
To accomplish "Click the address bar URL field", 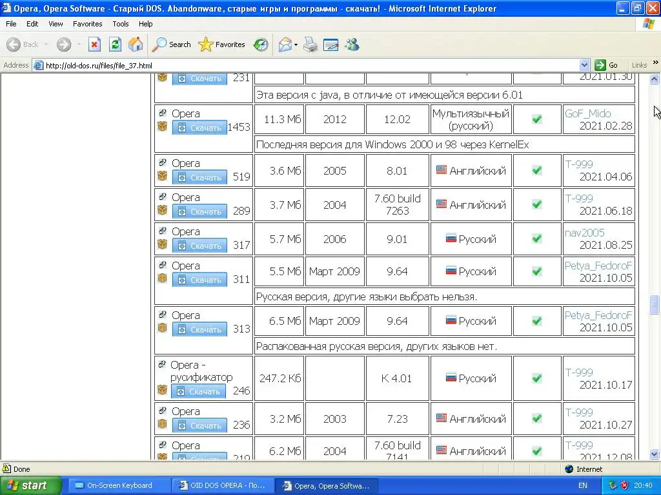I will coord(305,65).
